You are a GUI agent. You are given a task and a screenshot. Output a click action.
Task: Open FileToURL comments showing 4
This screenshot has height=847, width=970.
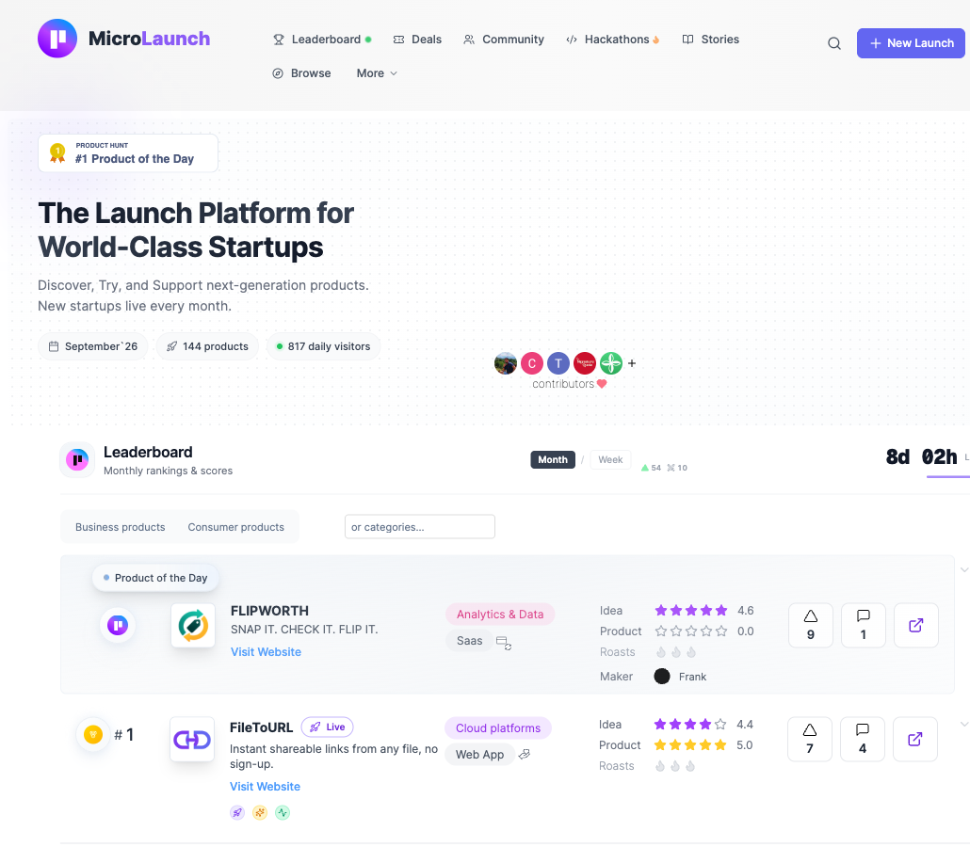(863, 740)
